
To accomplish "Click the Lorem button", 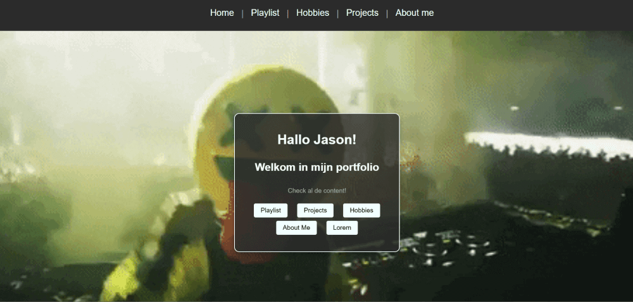I will coord(342,227).
